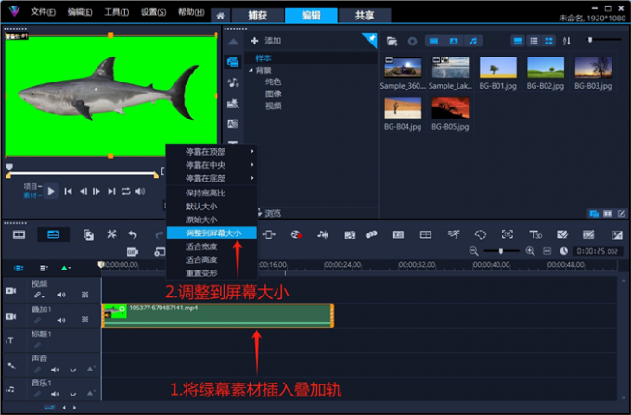The width and height of the screenshot is (631, 415).
Task: Select 纯色 under 背景
Action: tap(273, 82)
